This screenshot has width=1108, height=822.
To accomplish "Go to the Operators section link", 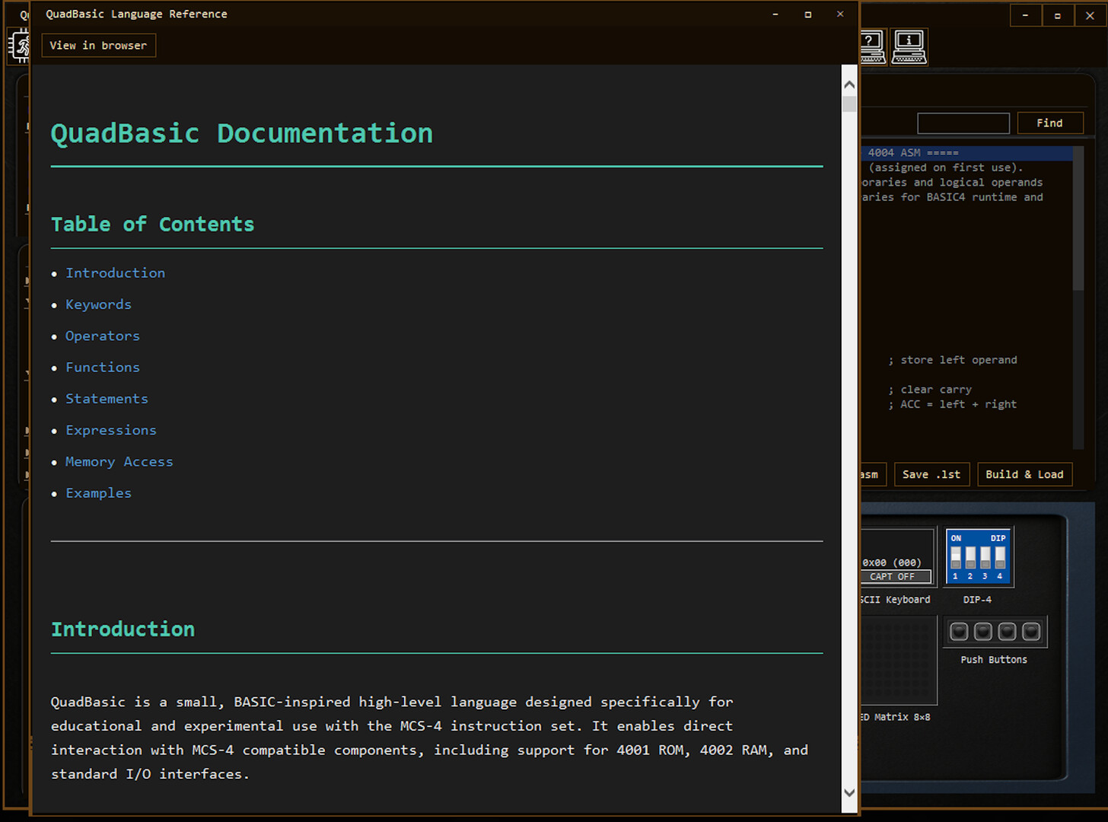I will (x=103, y=336).
